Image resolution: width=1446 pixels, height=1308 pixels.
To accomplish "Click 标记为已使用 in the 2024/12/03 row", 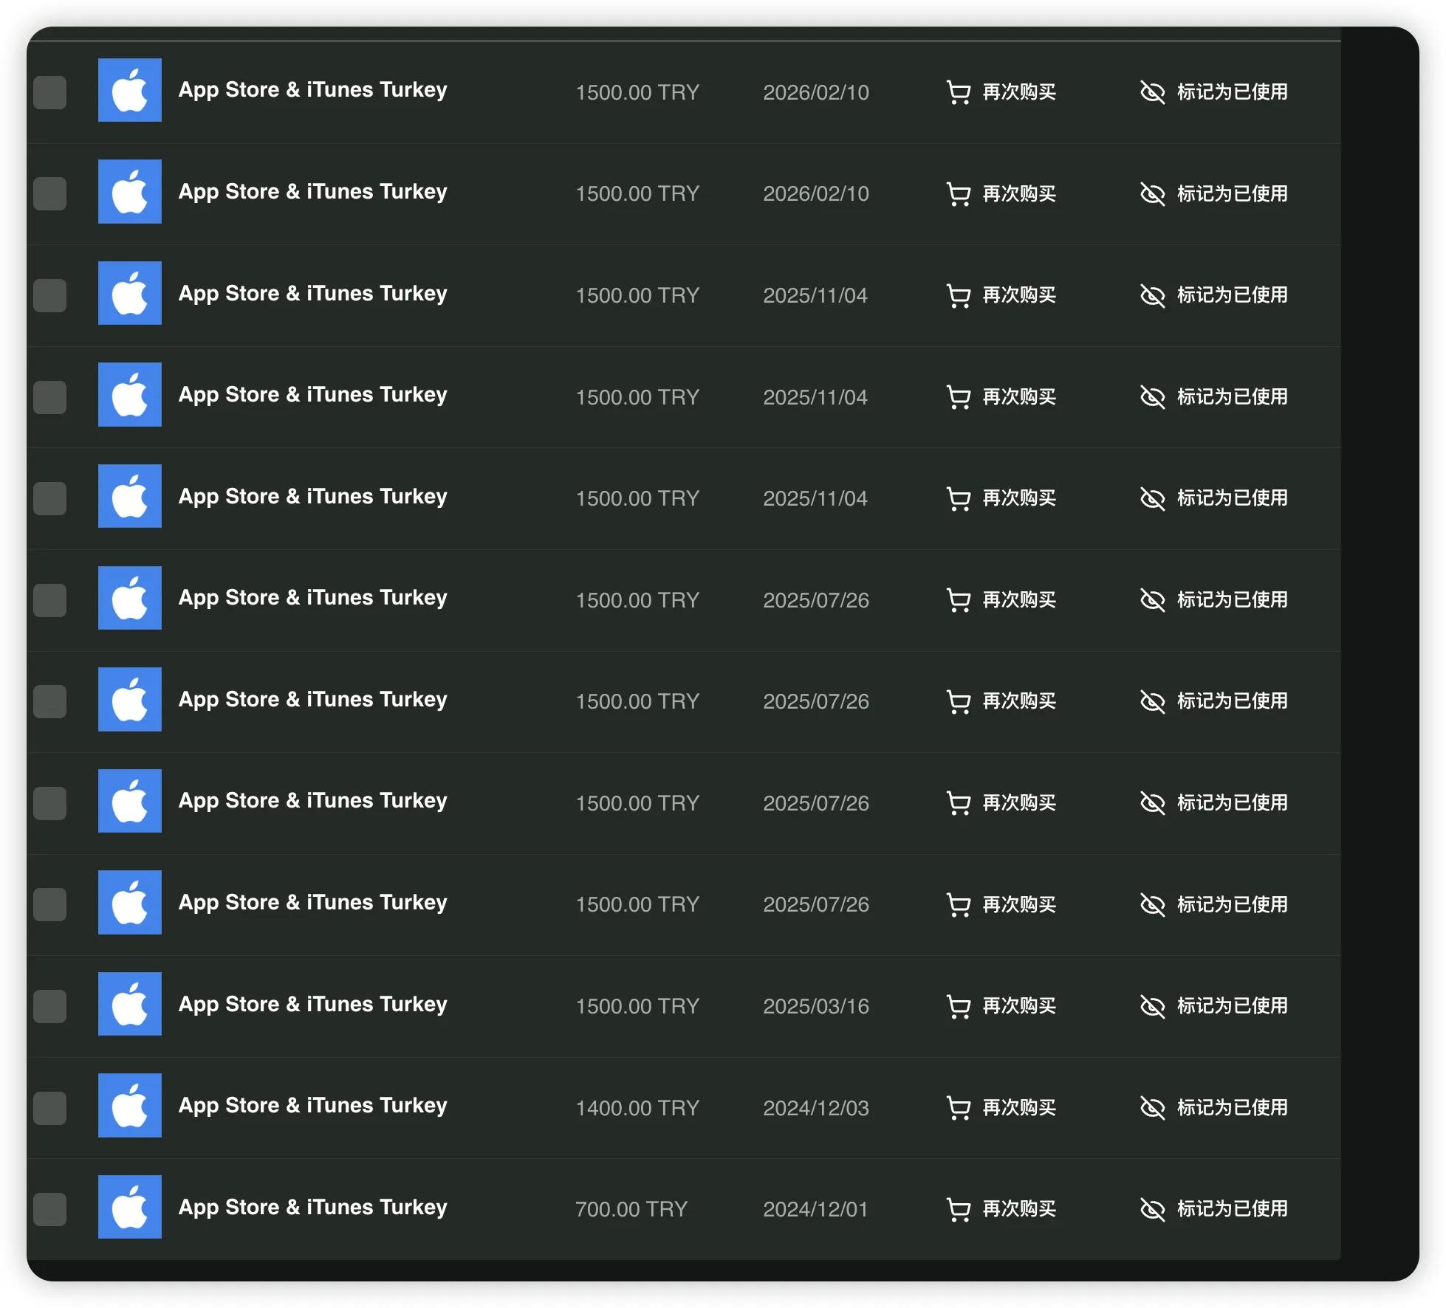I will pyautogui.click(x=1232, y=1107).
